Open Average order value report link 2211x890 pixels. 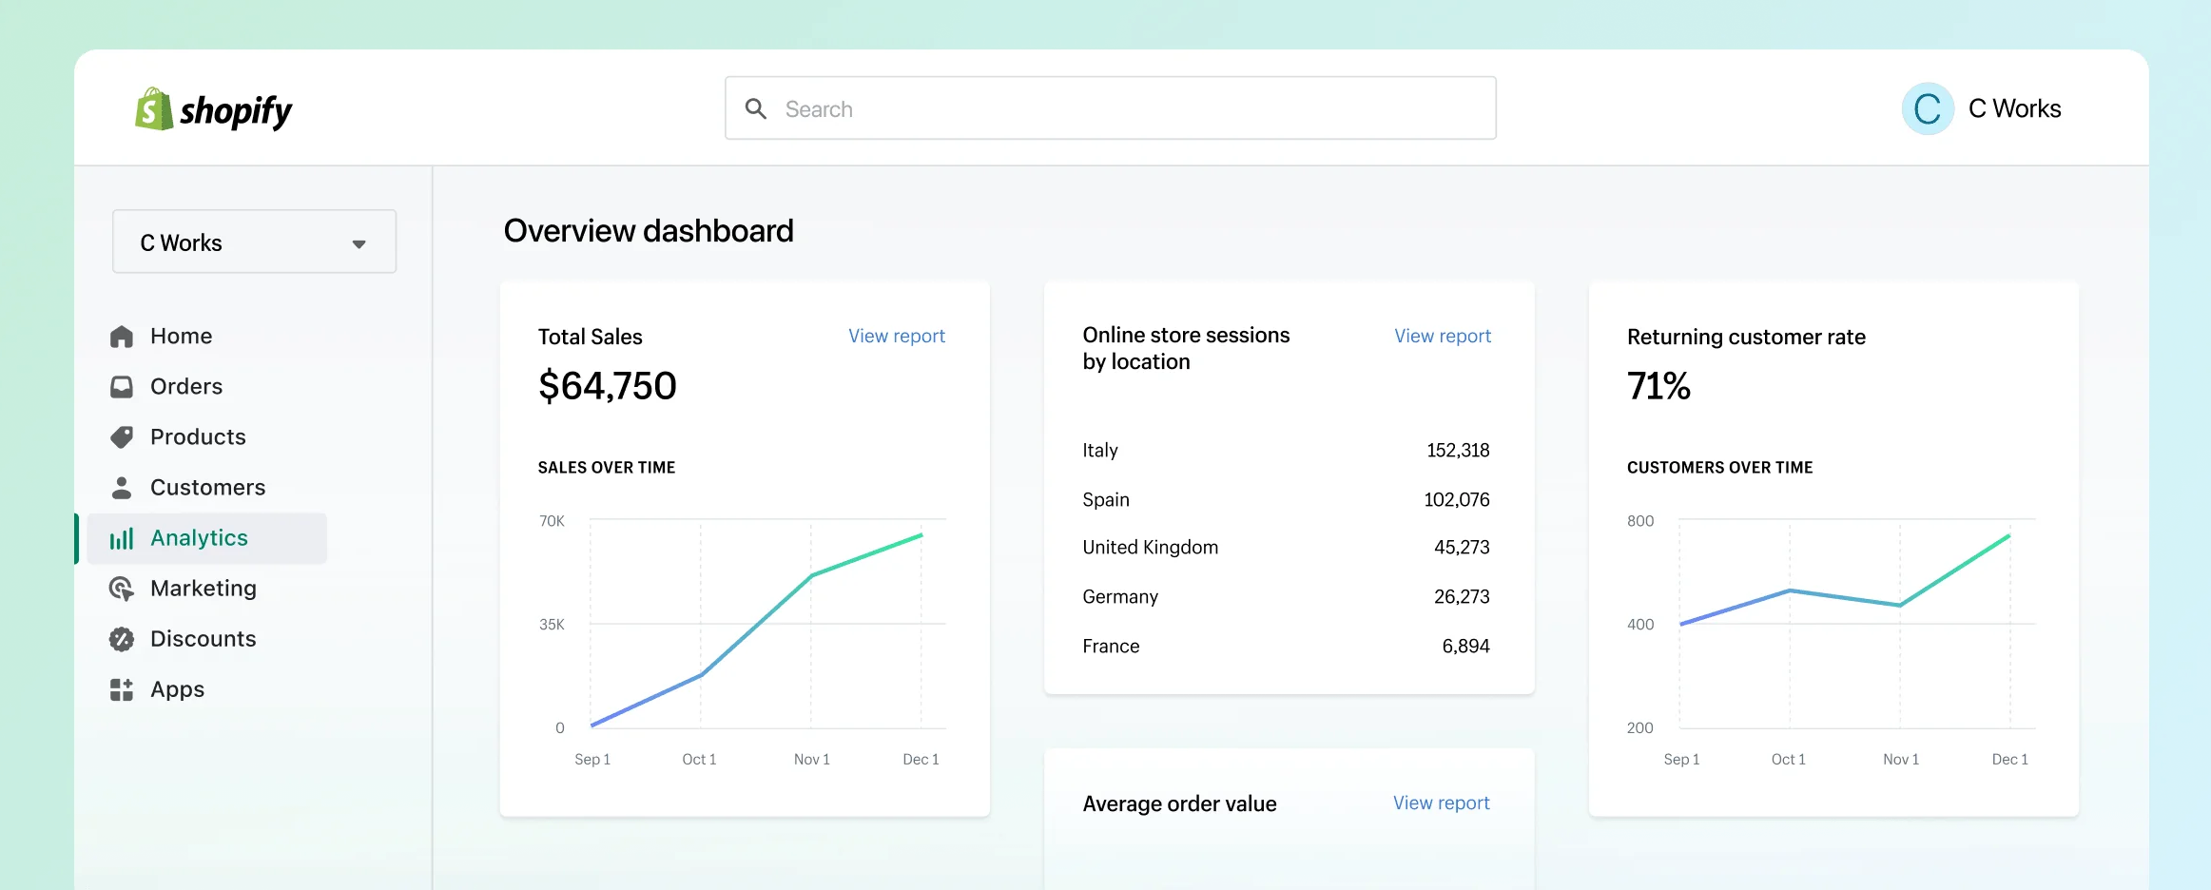tap(1441, 803)
